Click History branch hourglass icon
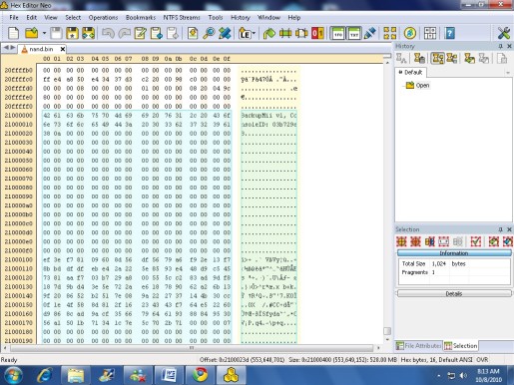The image size is (514, 385). point(452,59)
